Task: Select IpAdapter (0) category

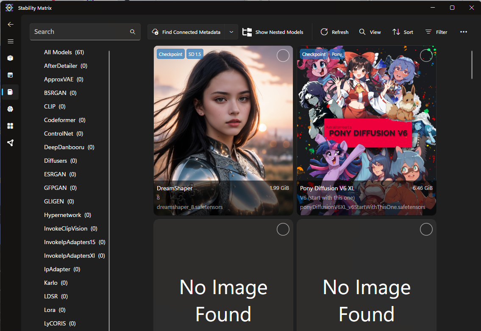Action: tap(62, 269)
